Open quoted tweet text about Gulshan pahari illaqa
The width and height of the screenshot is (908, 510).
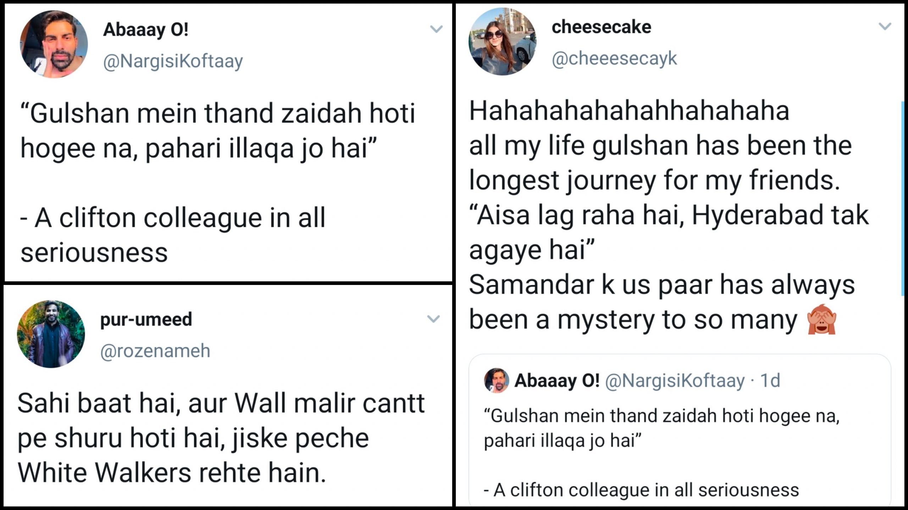click(661, 428)
